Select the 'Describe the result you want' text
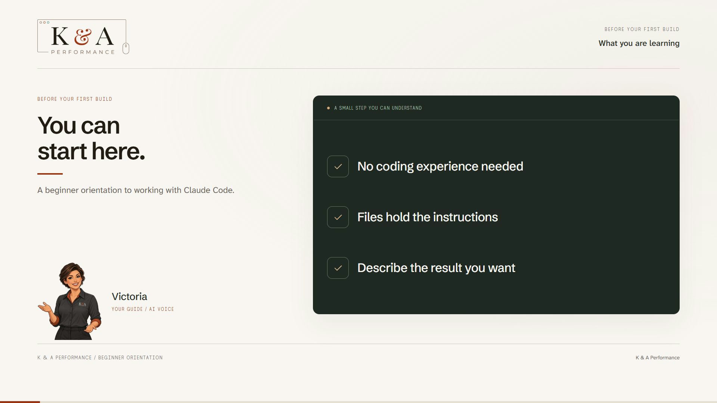 [x=436, y=268]
